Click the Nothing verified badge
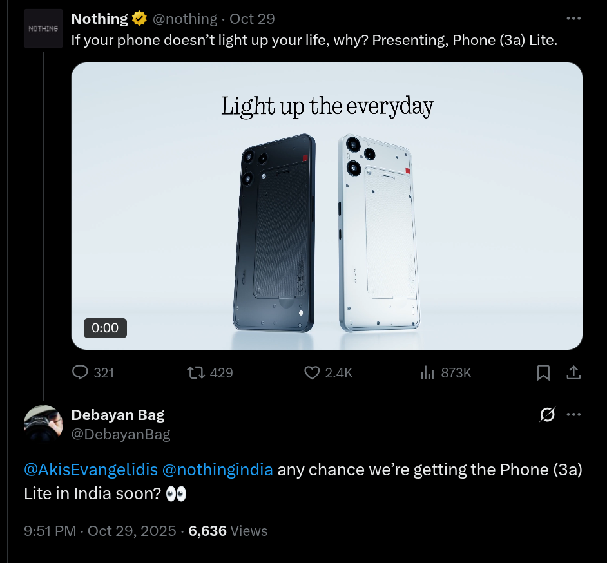This screenshot has height=563, width=607. (x=140, y=19)
